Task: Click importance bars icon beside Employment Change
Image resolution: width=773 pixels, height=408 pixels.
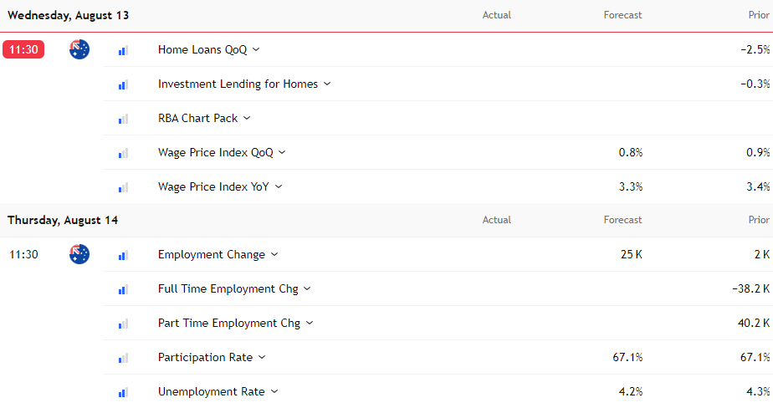Action: click(123, 255)
